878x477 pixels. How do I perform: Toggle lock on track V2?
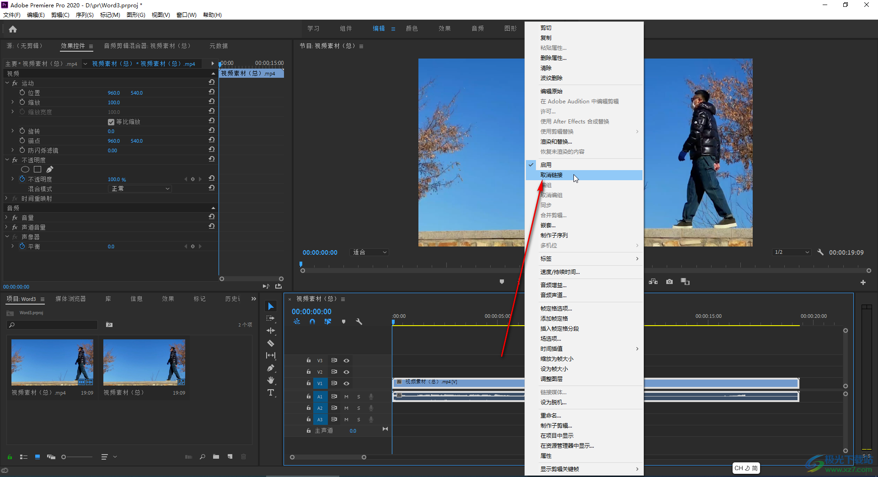(x=309, y=372)
